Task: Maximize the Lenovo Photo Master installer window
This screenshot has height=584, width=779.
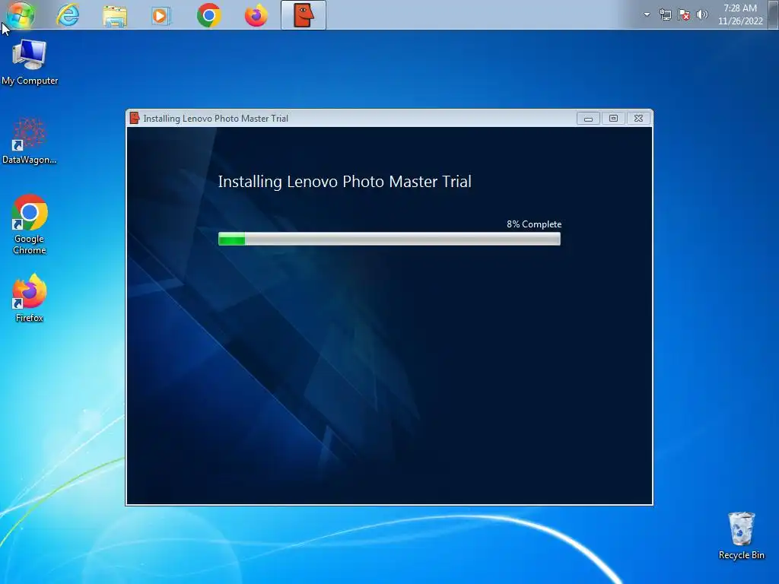Action: pos(613,118)
